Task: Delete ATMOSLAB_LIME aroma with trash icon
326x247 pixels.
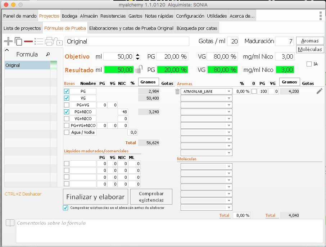Action: 177,91
